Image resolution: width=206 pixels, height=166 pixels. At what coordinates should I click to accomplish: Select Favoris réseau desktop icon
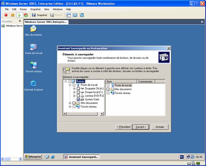click(34, 67)
